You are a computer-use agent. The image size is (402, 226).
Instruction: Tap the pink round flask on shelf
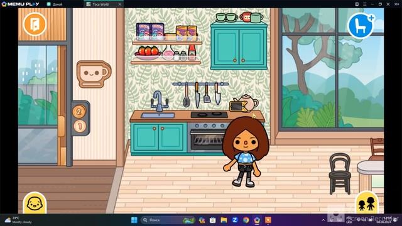click(x=168, y=53)
